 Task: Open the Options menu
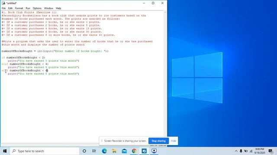pos(37,8)
